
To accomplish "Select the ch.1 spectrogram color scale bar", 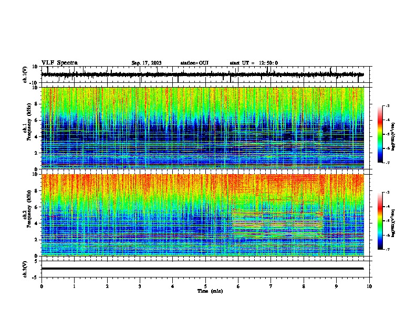I will (x=380, y=134).
